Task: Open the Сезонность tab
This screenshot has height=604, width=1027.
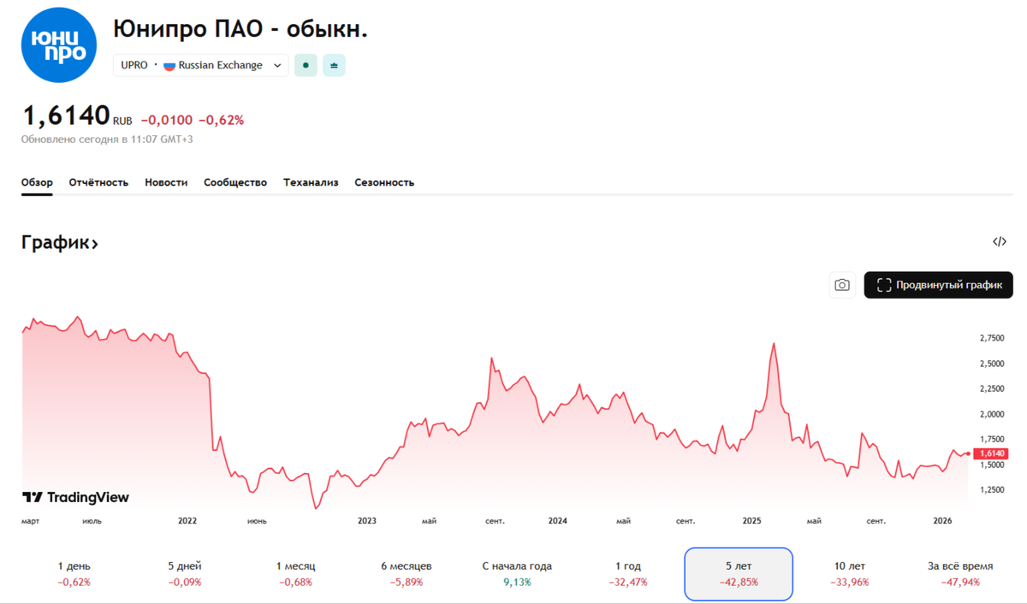Action: [384, 182]
